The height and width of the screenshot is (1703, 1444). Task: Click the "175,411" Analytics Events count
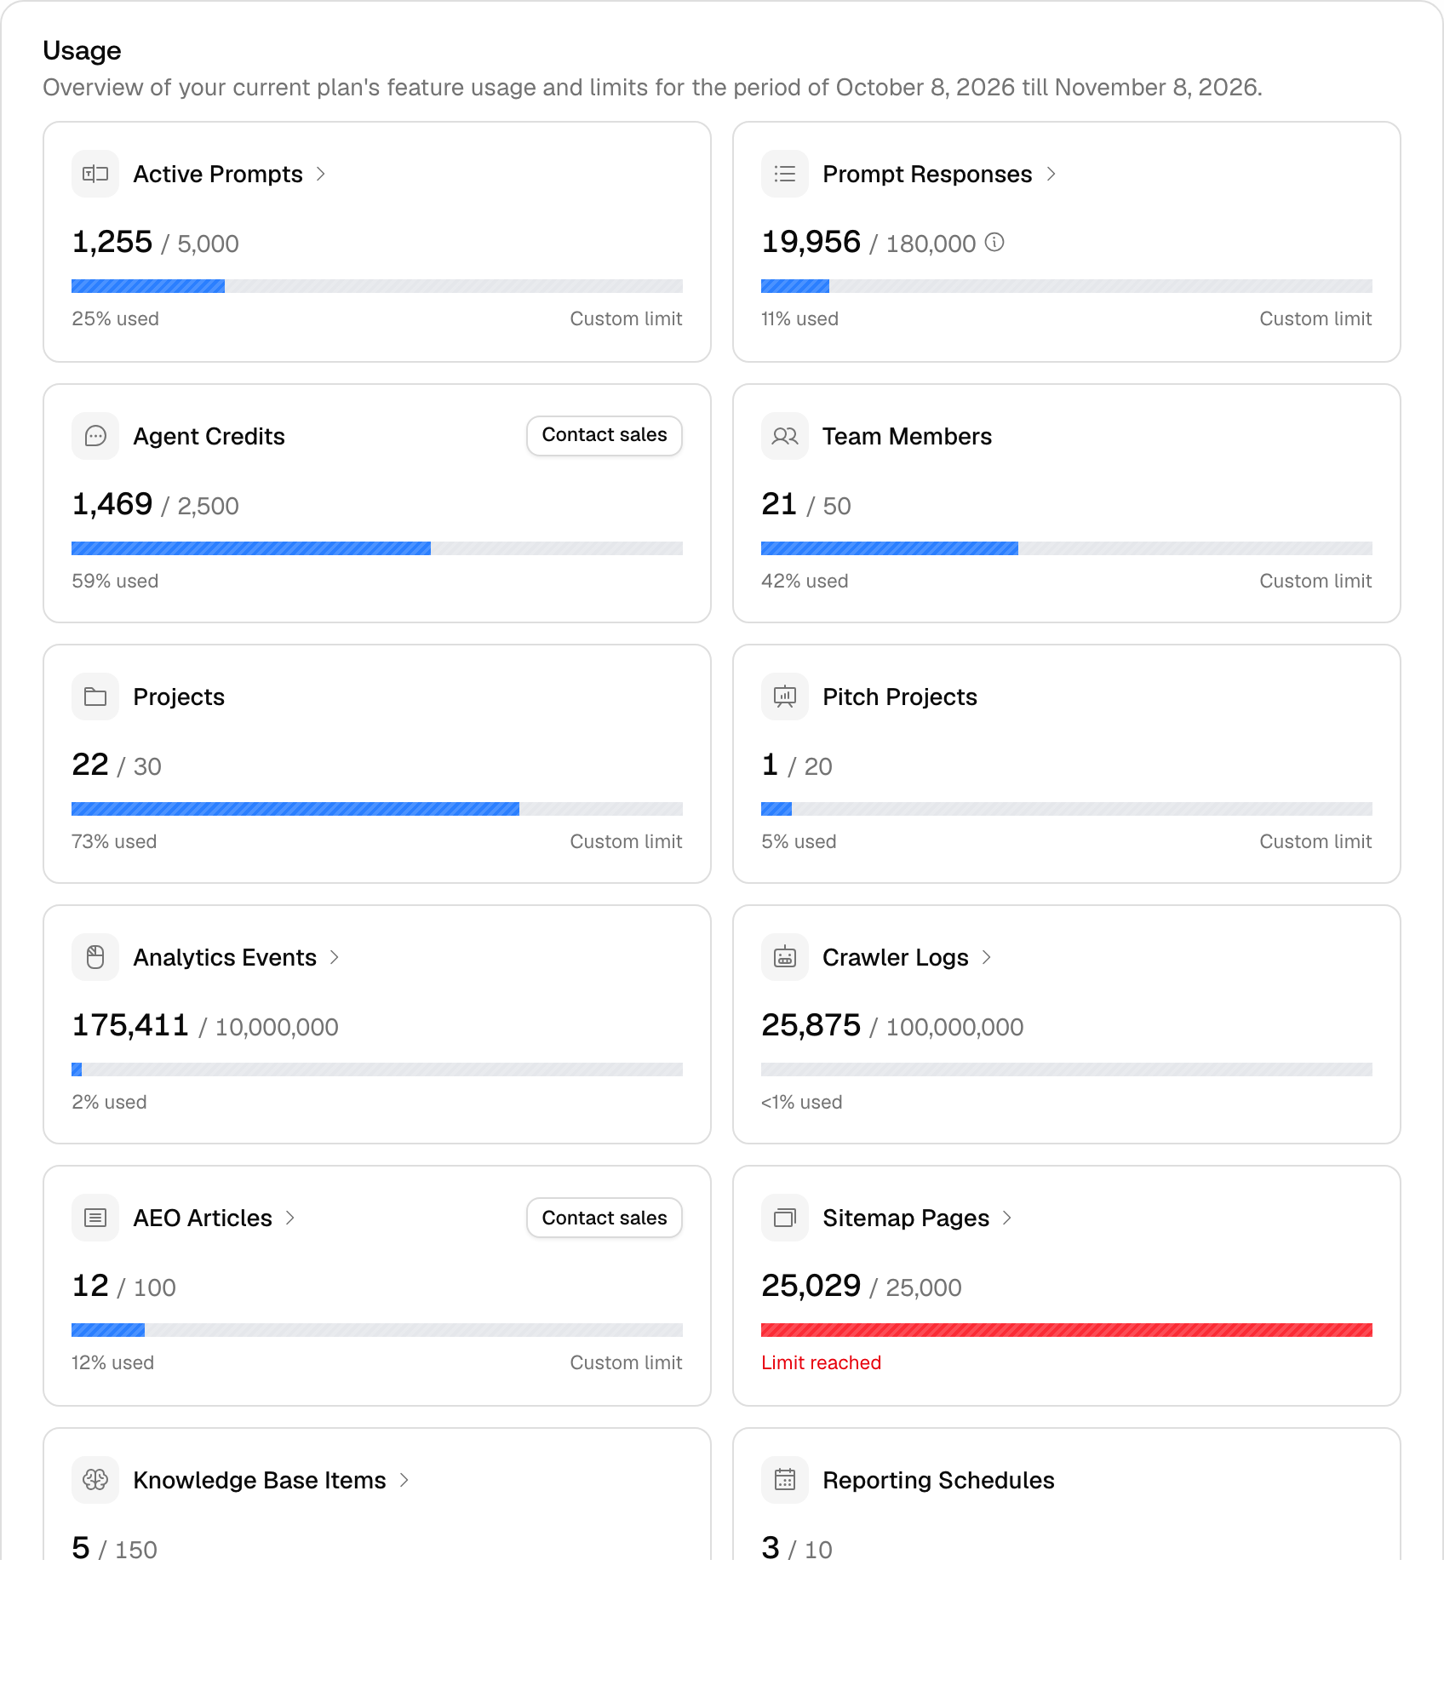(x=130, y=1025)
